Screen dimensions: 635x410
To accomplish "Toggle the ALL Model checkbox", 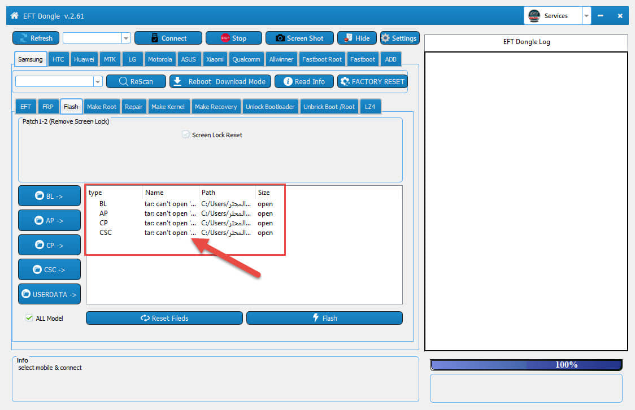I will pyautogui.click(x=29, y=318).
